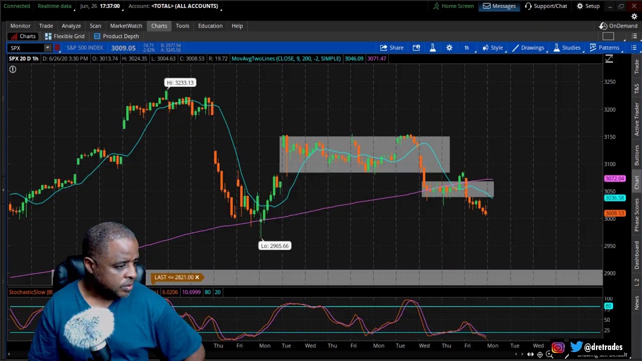Select the Flexible Grid subtab
The height and width of the screenshot is (361, 642).
64,36
